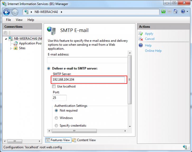The image size is (192, 152).
Task: Click the Content View tab icon
Action: (x=74, y=140)
